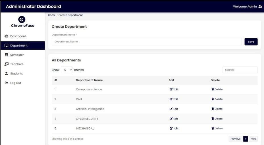This screenshot has width=264, height=145.
Task: Select Log Out in the sidebar
Action: point(23,83)
